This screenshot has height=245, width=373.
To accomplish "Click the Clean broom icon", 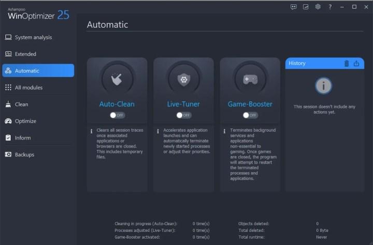I will pyautogui.click(x=8, y=104).
